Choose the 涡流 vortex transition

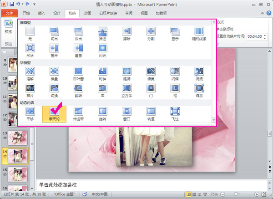199,74
